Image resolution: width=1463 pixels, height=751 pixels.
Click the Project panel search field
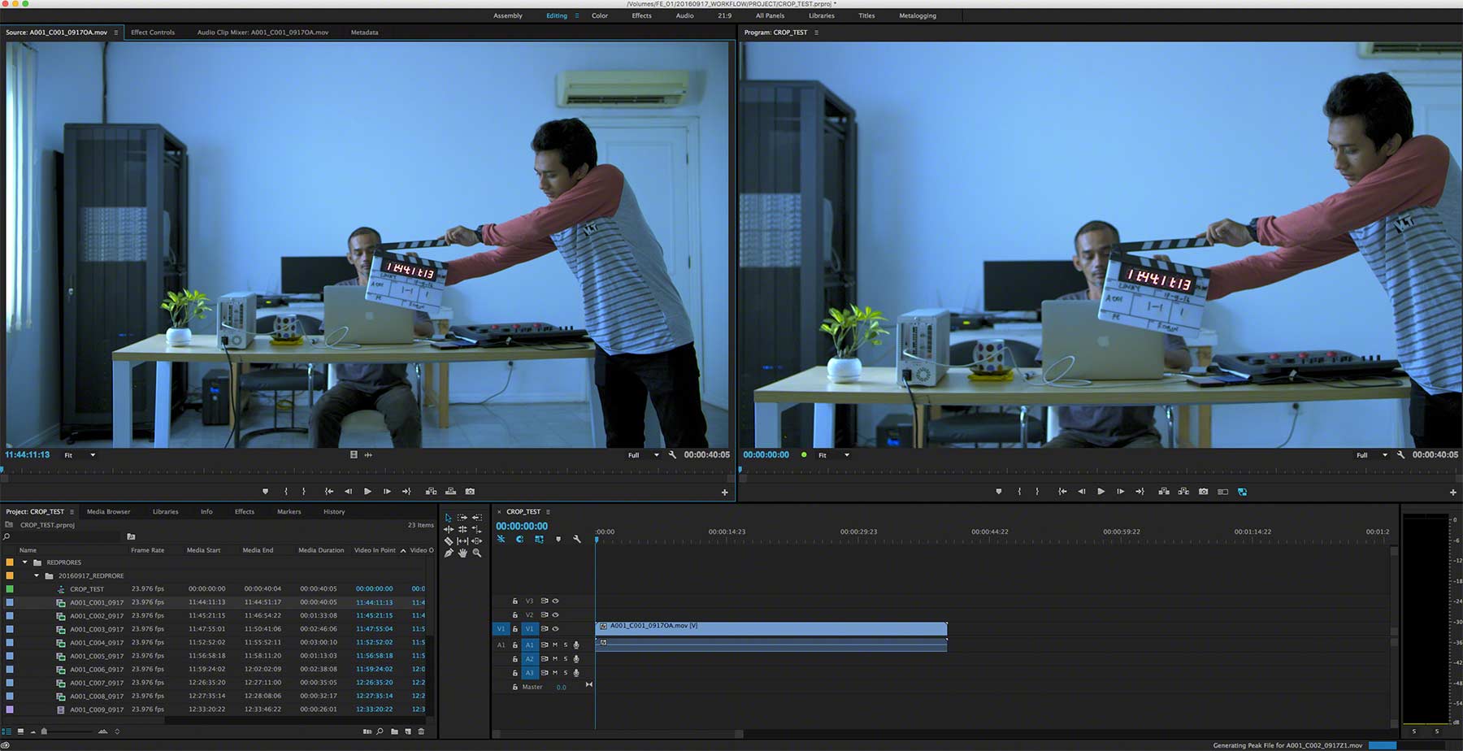click(61, 536)
